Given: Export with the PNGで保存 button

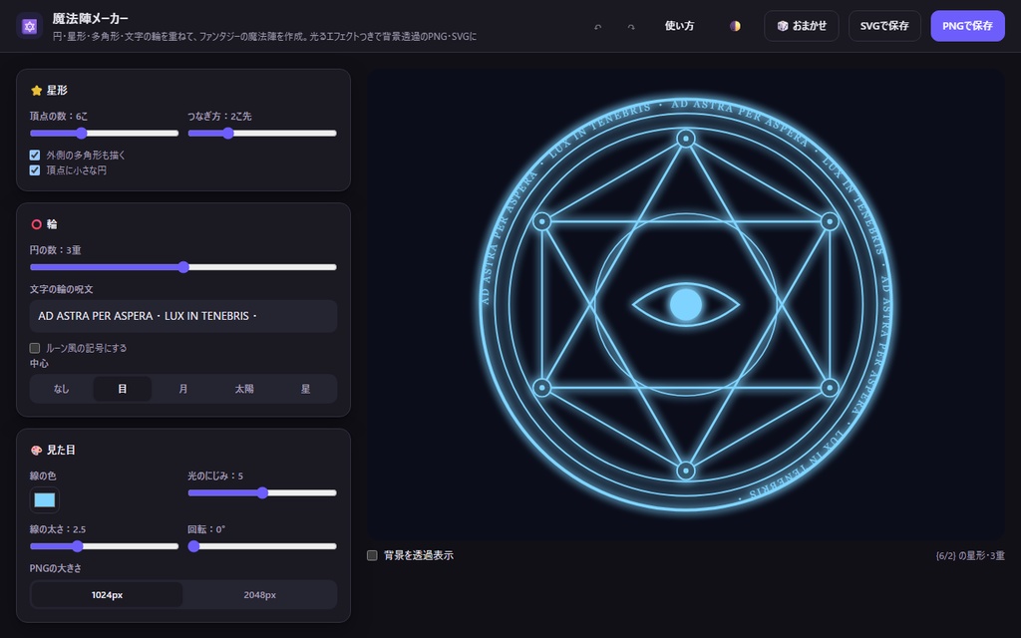Looking at the screenshot, I should tap(967, 26).
